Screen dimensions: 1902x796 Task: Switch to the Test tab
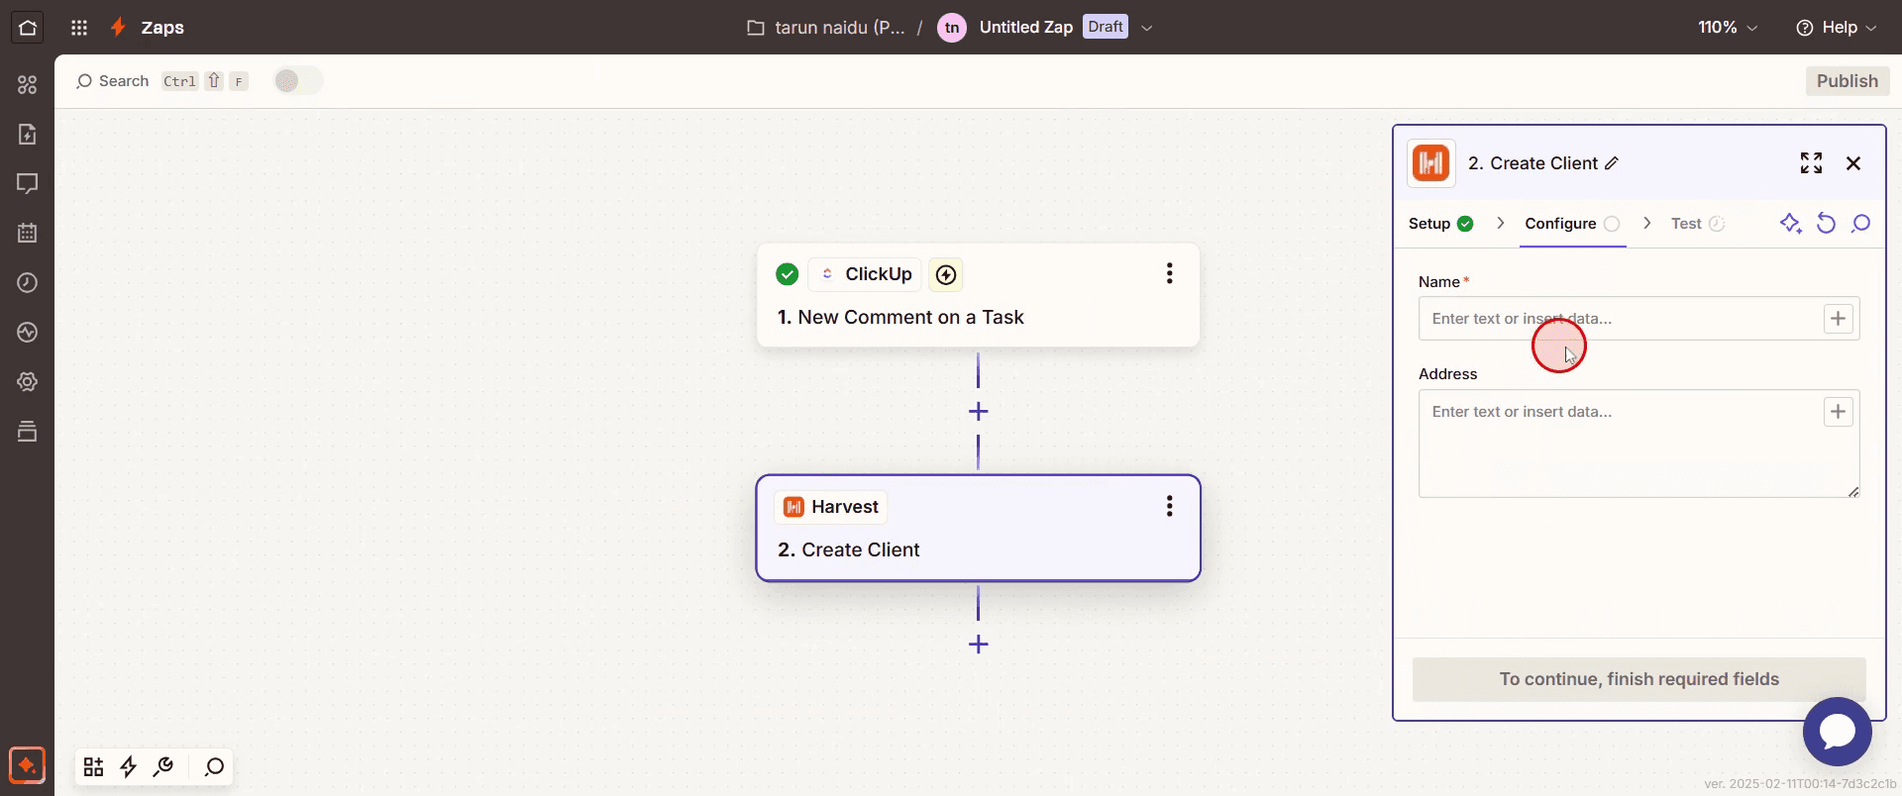(1697, 224)
